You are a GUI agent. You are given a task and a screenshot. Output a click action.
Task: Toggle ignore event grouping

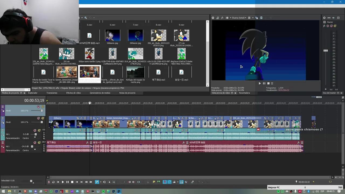click(x=186, y=182)
